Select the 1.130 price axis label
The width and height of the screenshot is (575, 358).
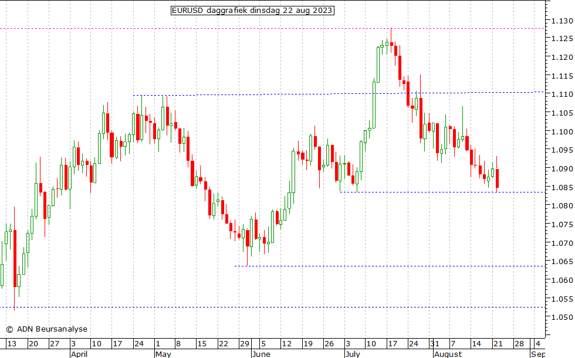tap(559, 21)
